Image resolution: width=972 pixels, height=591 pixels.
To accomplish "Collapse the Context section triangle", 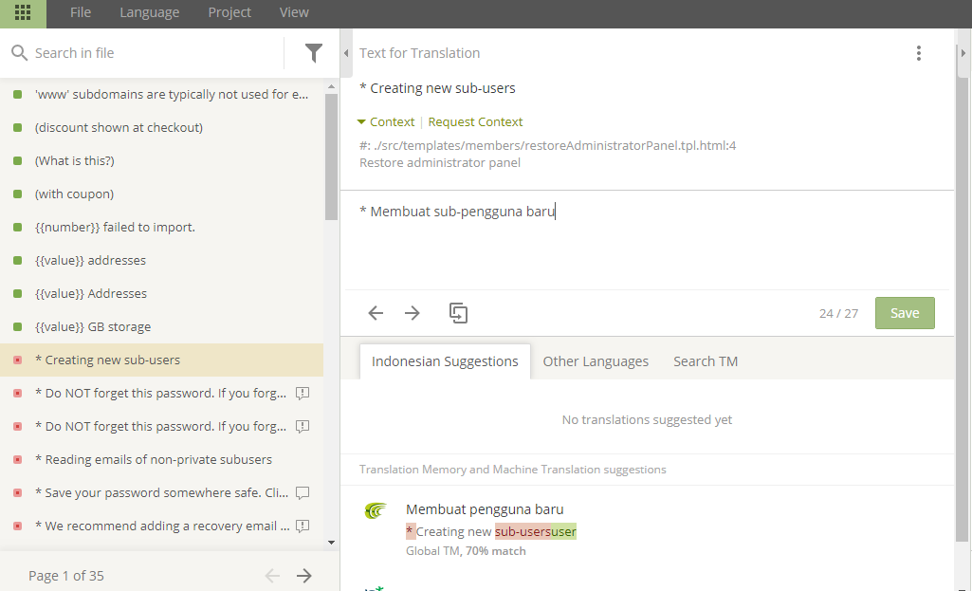I will [361, 121].
